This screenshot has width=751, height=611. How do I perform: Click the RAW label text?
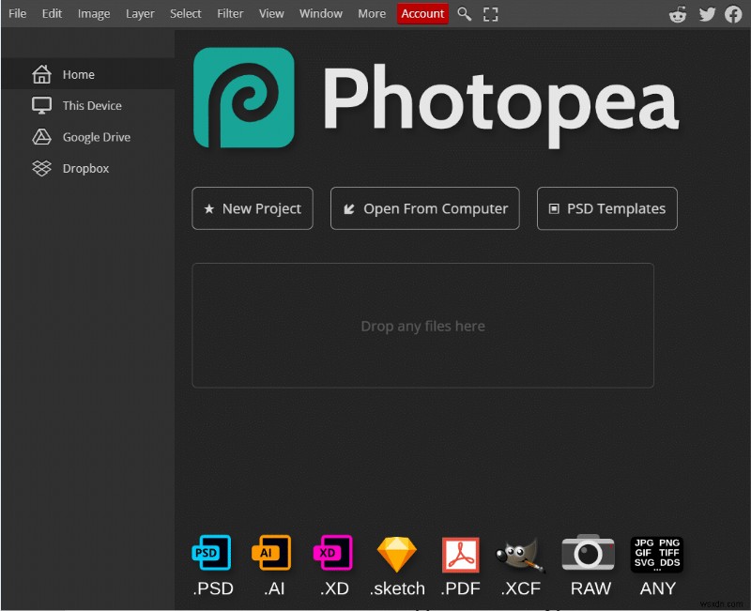pos(590,588)
